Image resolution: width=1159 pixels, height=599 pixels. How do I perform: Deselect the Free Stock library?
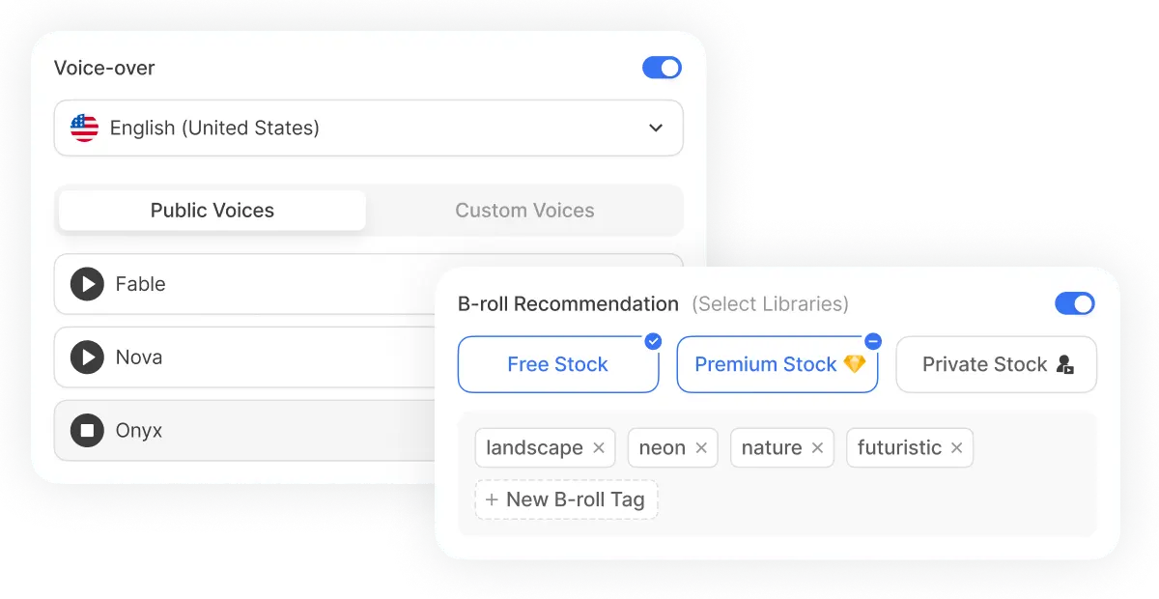pos(558,364)
